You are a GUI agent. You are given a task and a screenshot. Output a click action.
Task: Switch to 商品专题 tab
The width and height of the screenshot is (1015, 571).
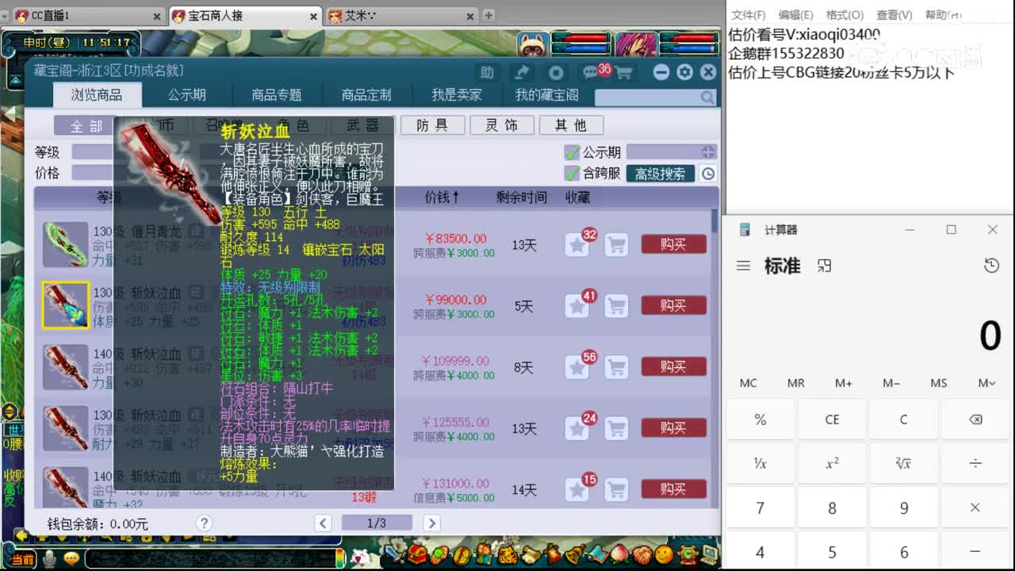tap(277, 94)
